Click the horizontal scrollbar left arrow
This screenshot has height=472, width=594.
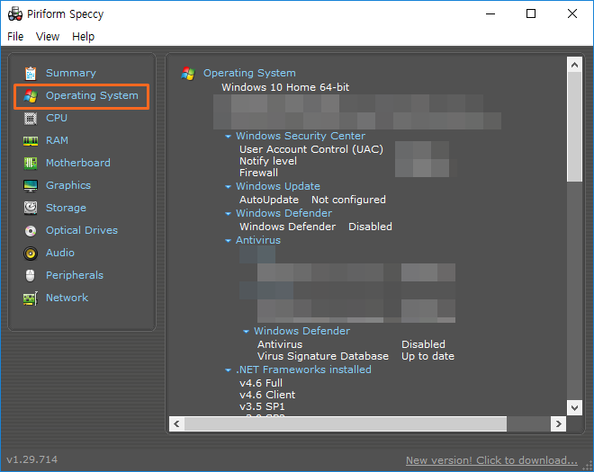coord(177,424)
